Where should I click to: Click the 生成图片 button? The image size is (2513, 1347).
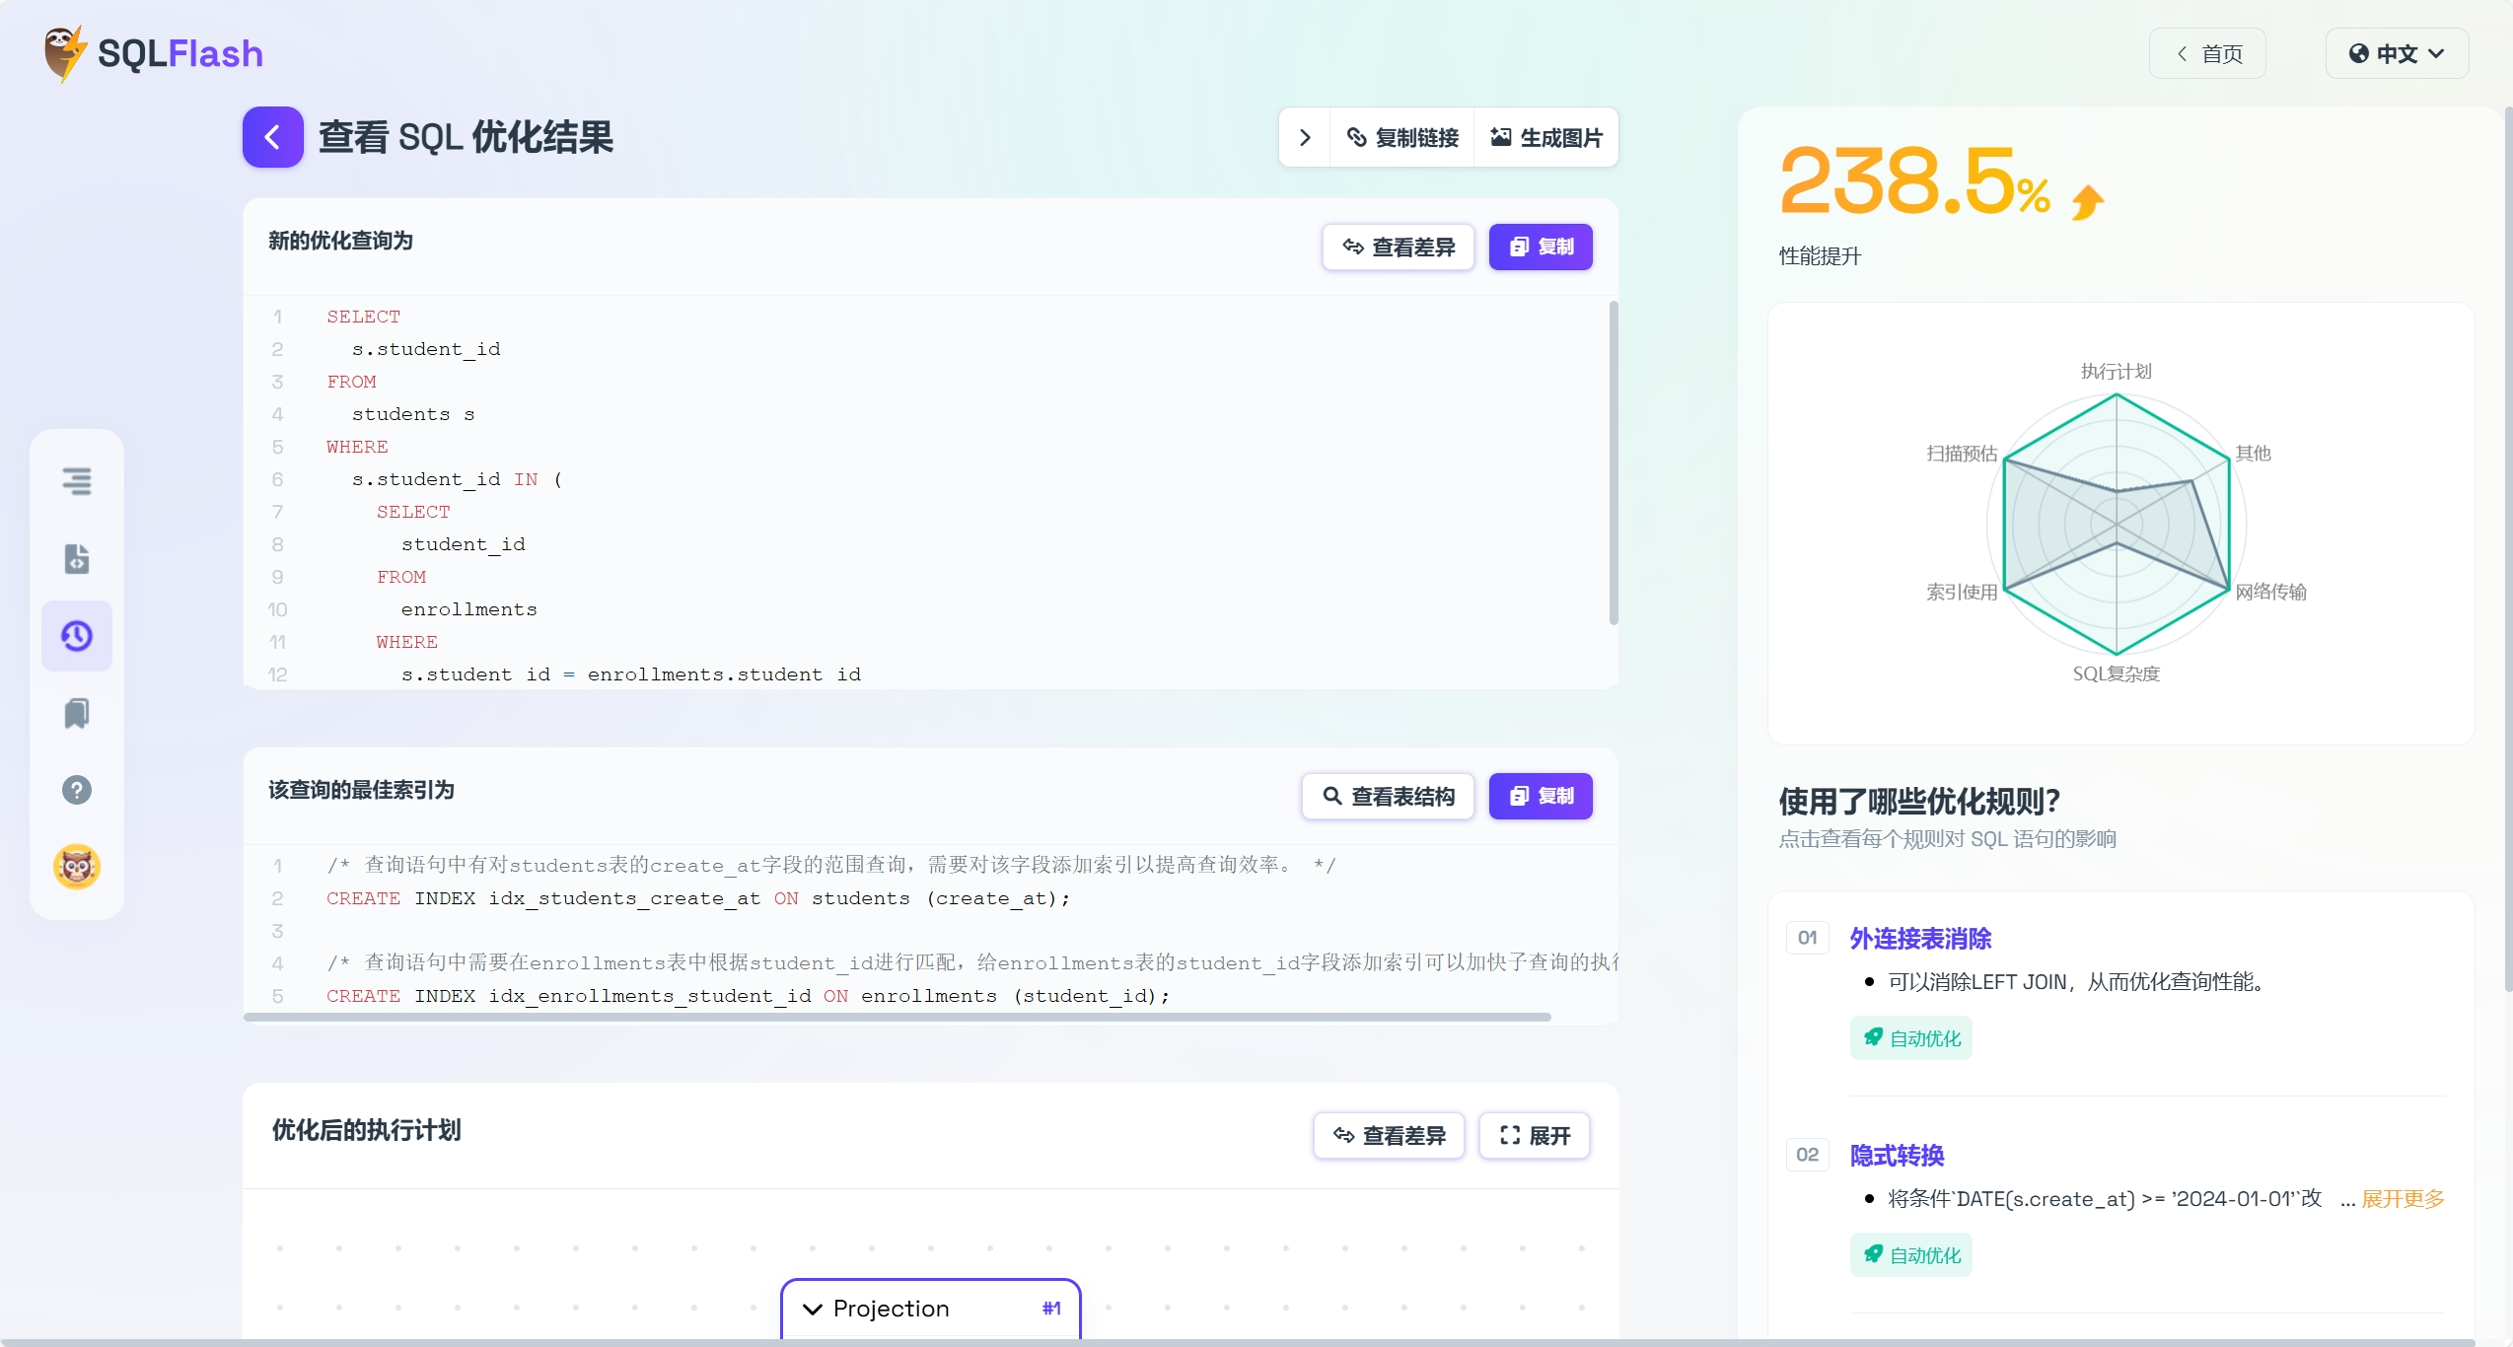[x=1546, y=137]
